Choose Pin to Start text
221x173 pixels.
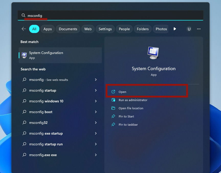(126, 116)
